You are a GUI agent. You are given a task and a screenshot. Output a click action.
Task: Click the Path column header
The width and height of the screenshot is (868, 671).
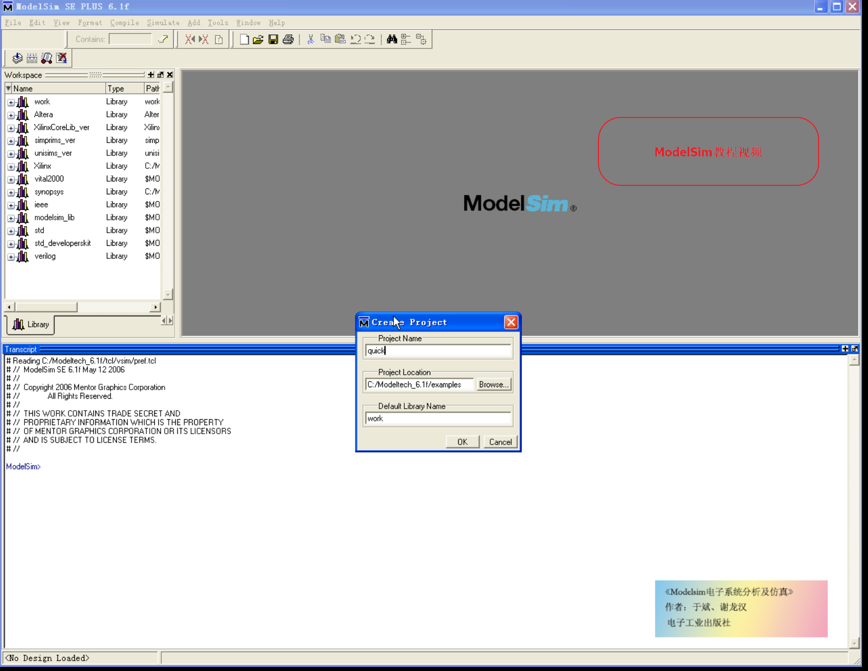pos(152,88)
